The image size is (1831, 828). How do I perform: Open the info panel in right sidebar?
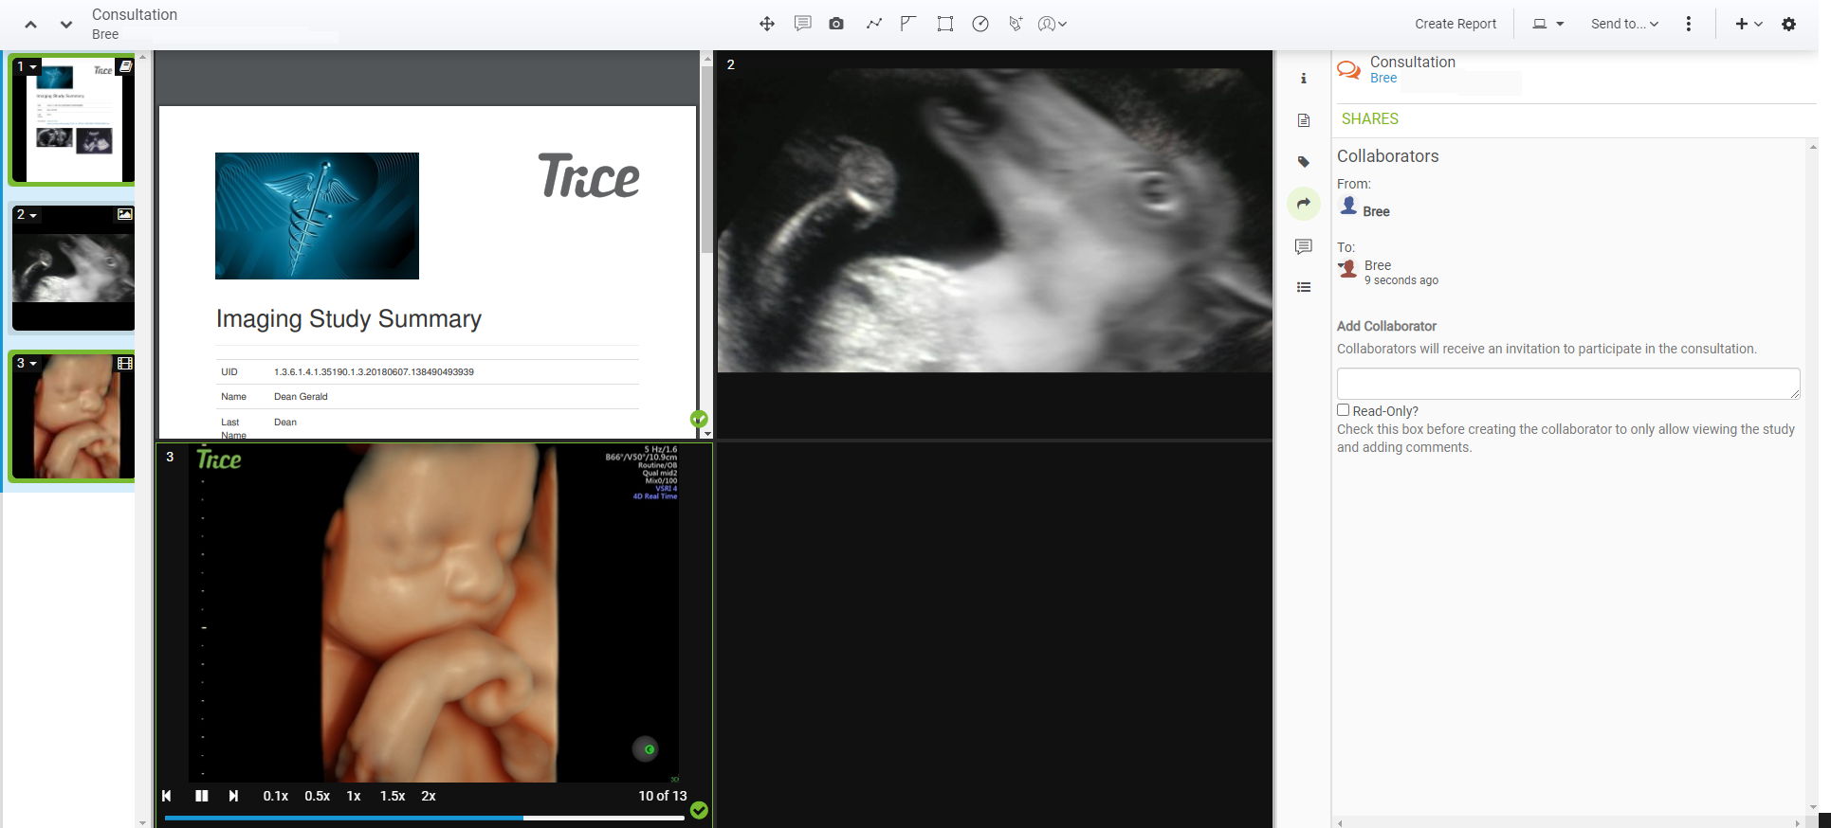(1304, 79)
